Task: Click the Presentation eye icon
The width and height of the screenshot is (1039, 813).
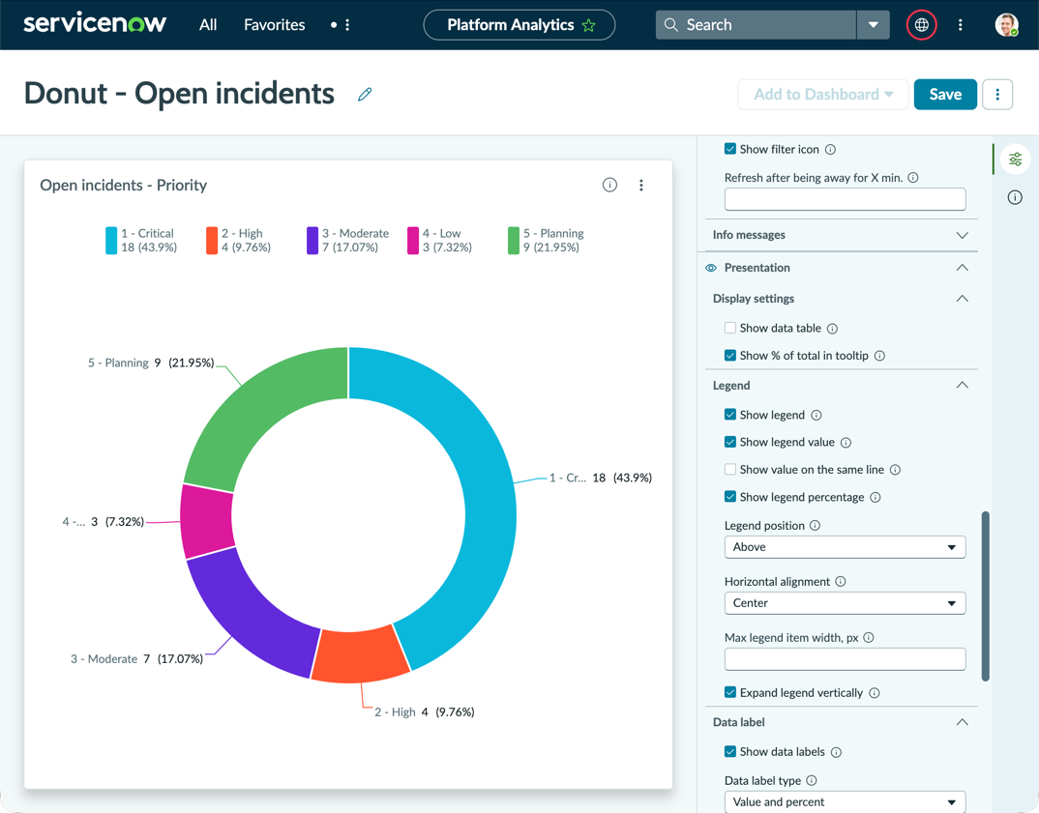Action: pos(711,268)
